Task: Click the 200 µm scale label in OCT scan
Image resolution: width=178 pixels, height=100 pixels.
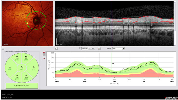Action: (59, 44)
